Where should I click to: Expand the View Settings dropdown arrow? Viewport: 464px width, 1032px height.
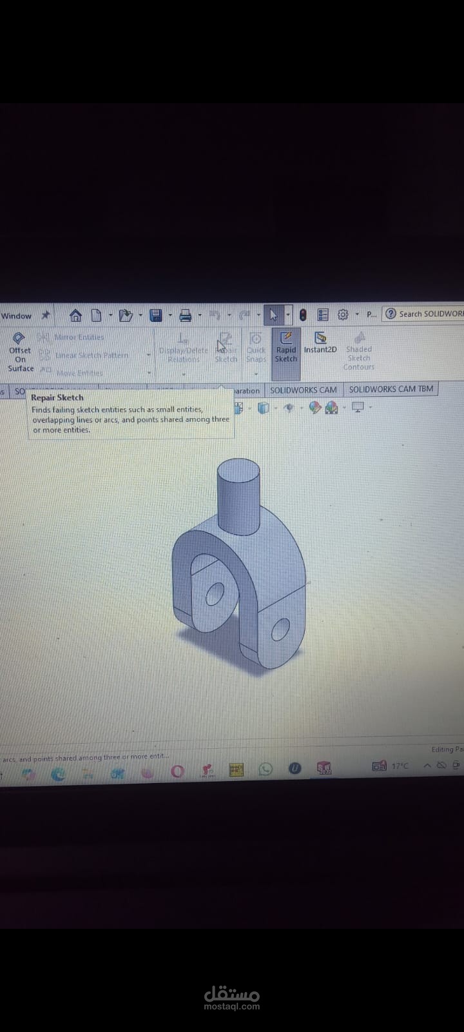tap(371, 408)
